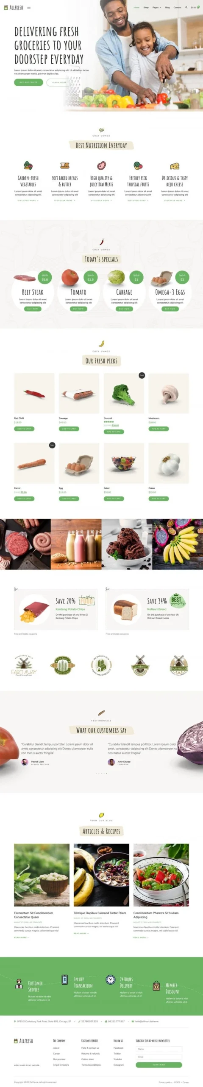
Task: Open the Facebook link in footer
Action: point(119,1048)
